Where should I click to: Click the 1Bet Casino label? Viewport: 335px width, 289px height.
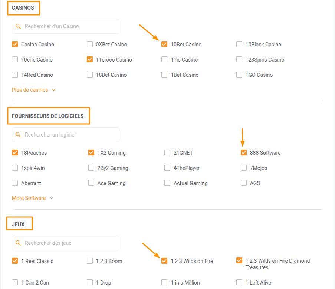click(185, 75)
